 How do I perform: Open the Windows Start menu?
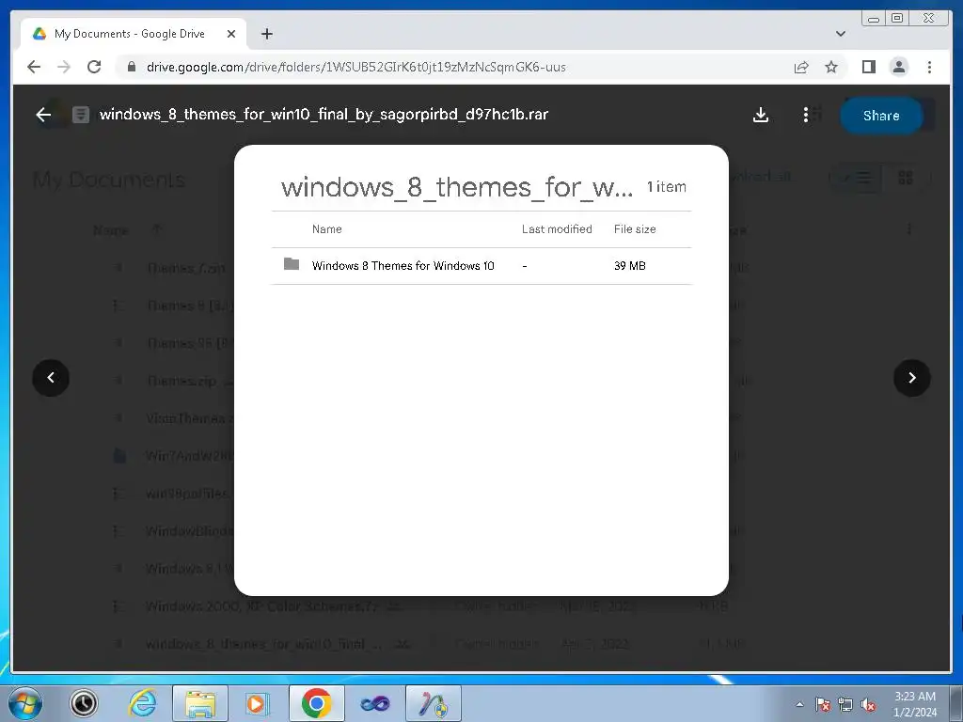point(25,703)
